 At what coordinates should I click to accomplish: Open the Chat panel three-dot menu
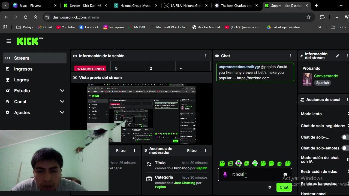tap(291, 56)
